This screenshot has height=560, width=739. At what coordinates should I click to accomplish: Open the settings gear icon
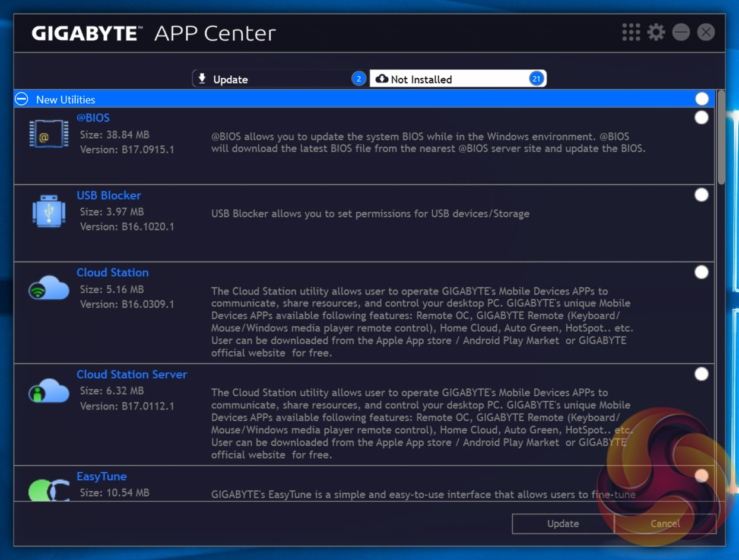[656, 32]
